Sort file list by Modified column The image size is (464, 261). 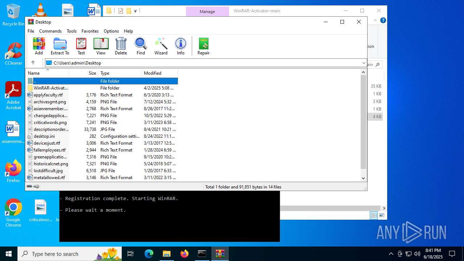(x=159, y=73)
